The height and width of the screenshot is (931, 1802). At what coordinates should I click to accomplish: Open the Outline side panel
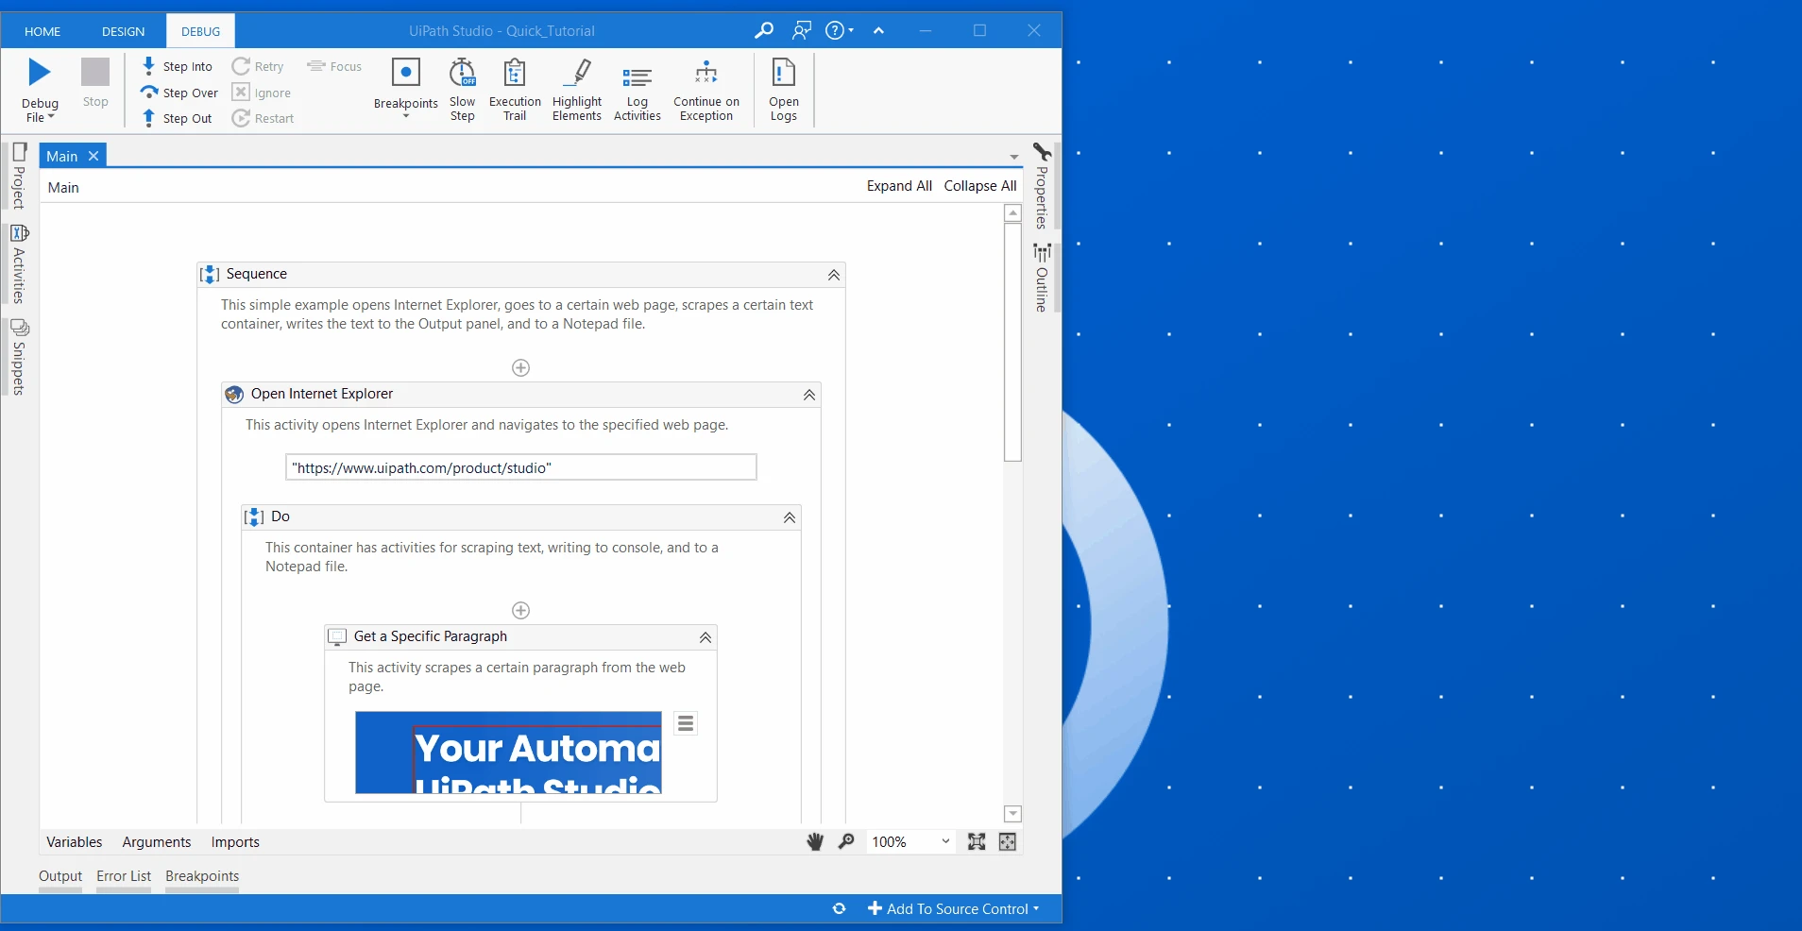1042,278
